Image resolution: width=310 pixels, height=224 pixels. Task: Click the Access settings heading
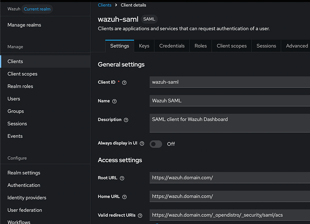click(120, 160)
